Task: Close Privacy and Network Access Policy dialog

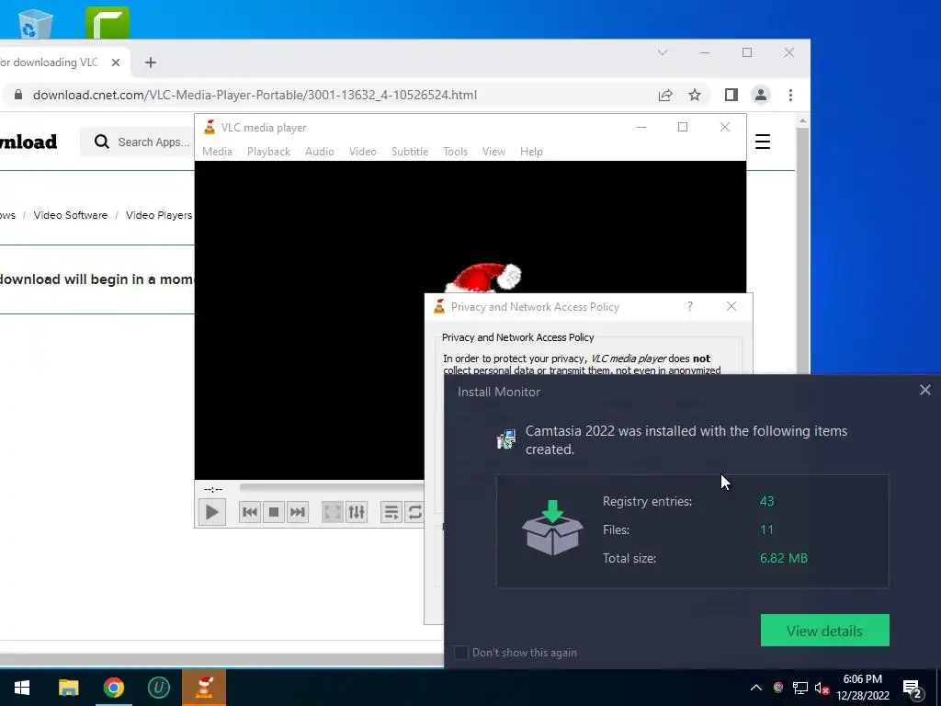Action: point(731,307)
